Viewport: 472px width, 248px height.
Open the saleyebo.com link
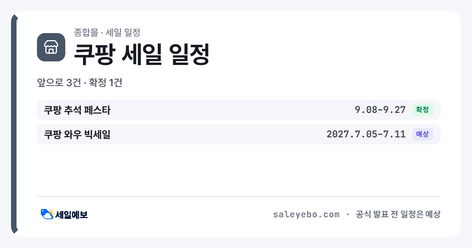click(306, 215)
